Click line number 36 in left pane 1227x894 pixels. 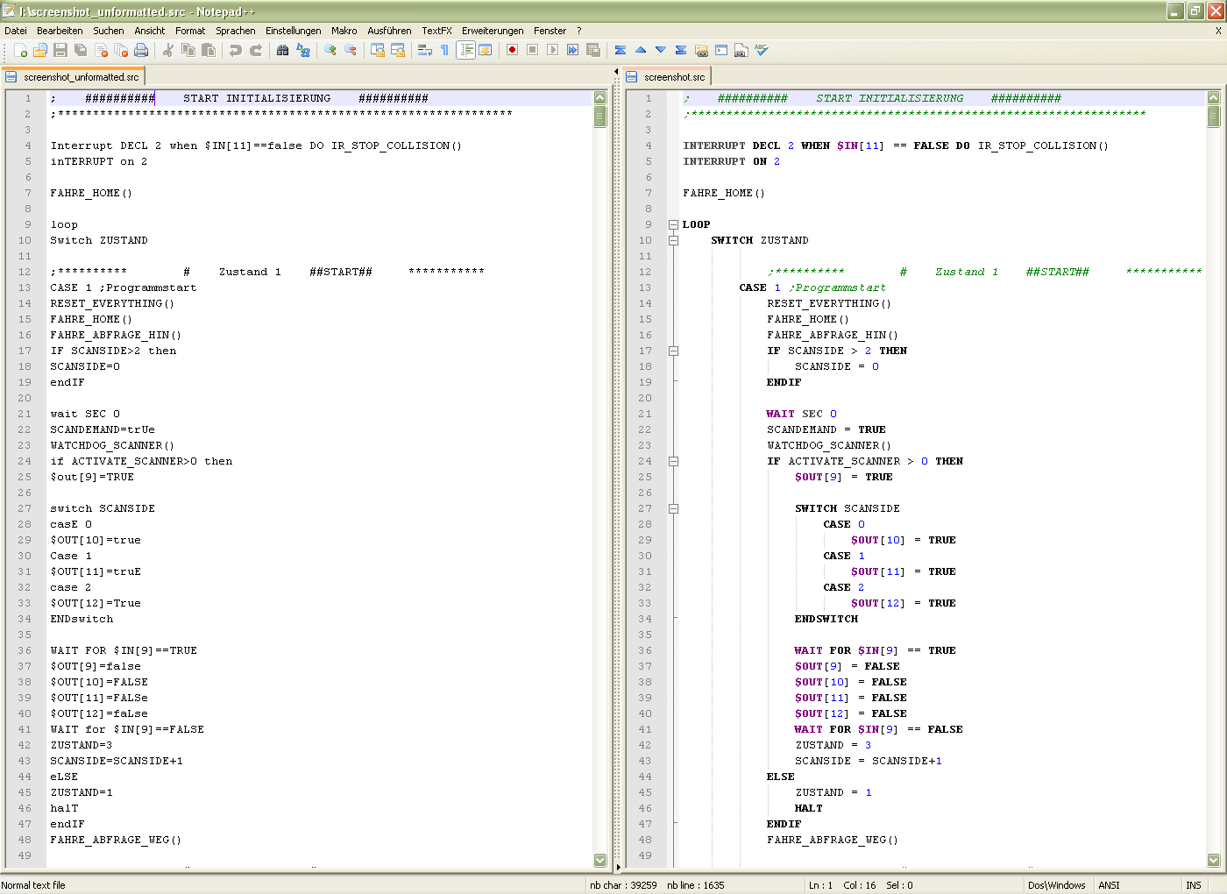25,650
